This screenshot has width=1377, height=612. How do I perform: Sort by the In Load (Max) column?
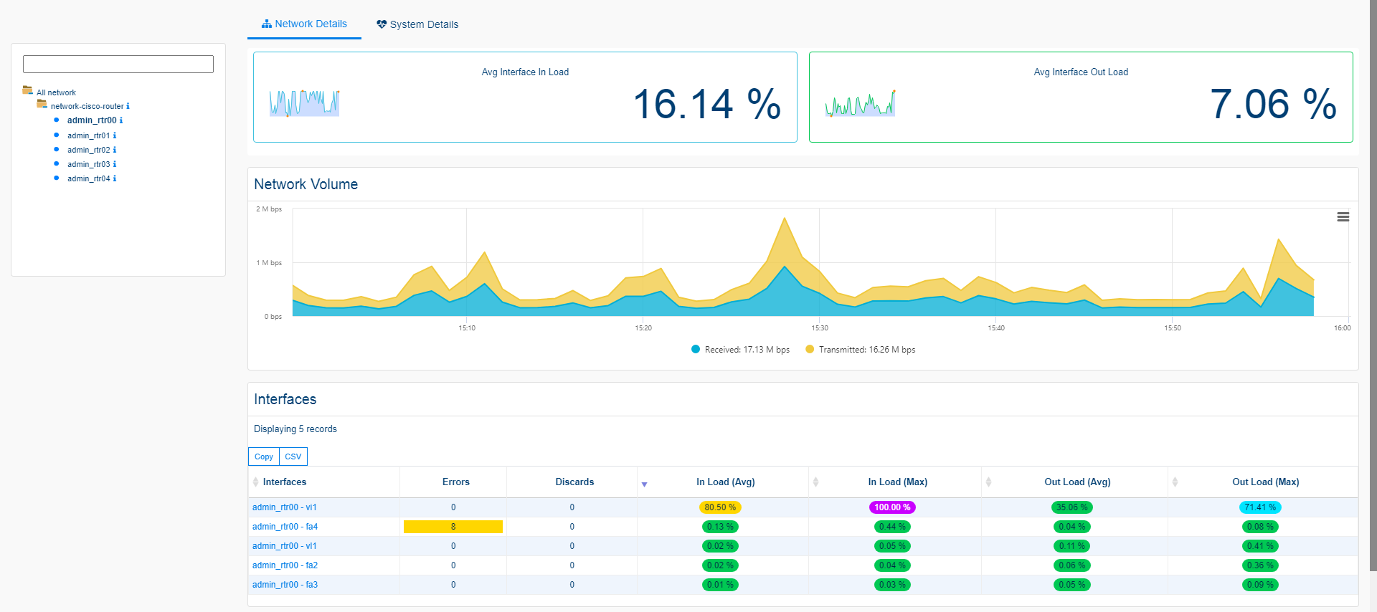[897, 482]
